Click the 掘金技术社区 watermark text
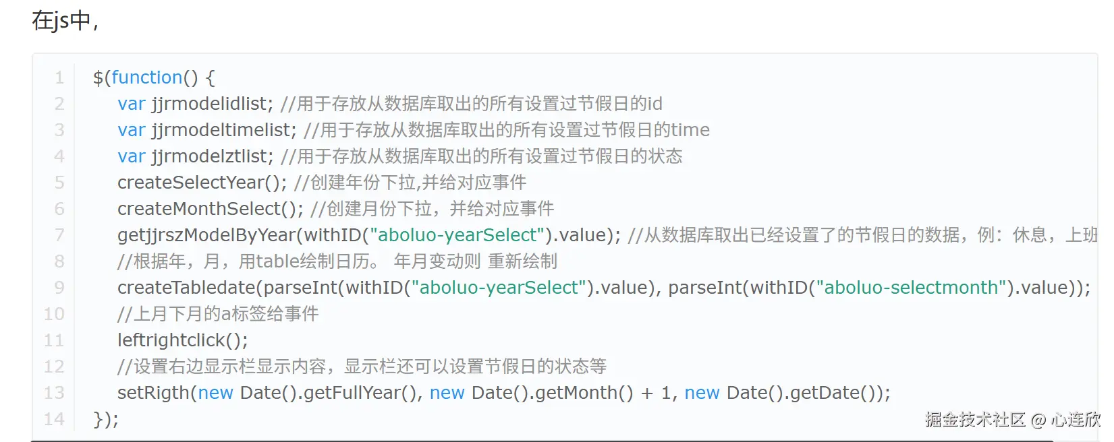Screen dimensions: 1114x442 [x=975, y=420]
